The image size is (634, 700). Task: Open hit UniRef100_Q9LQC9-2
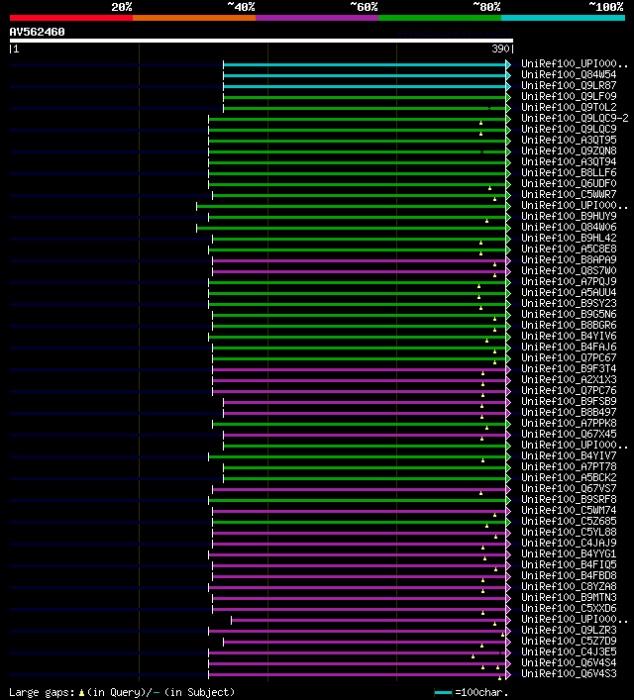pos(575,118)
